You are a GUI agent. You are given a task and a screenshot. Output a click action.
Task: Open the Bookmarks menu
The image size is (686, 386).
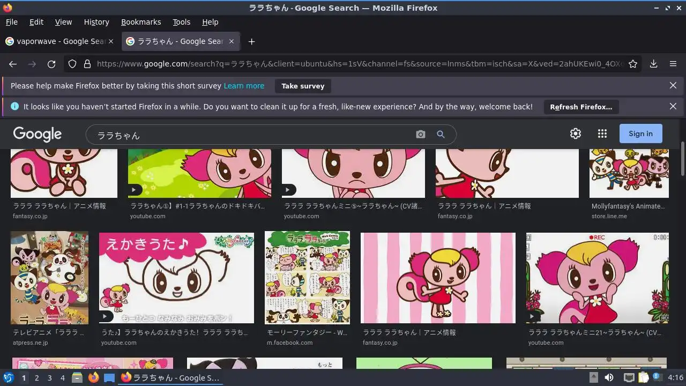tap(141, 22)
